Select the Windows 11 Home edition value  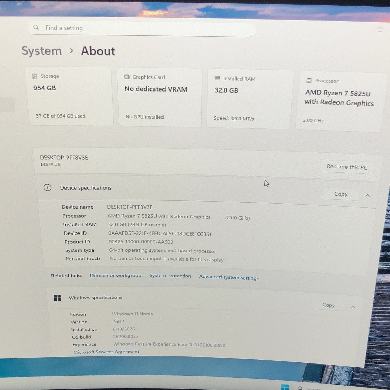pos(133,314)
